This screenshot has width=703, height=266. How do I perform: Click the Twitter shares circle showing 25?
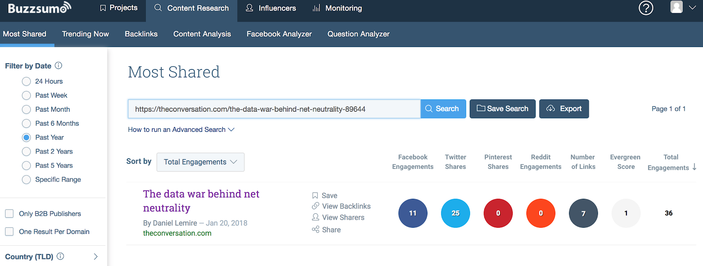click(x=456, y=213)
